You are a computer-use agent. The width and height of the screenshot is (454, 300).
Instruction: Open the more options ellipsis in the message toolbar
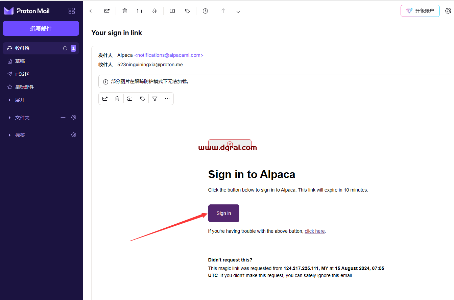[x=167, y=99]
